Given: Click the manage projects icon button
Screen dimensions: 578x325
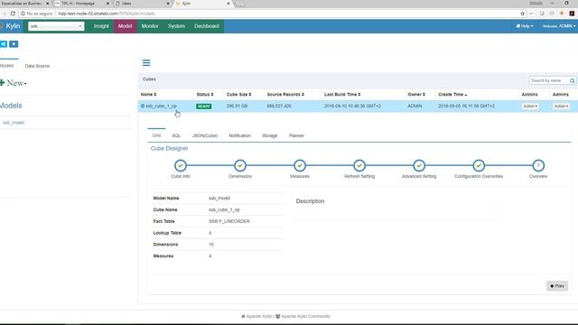Looking at the screenshot, I should coord(4,44).
